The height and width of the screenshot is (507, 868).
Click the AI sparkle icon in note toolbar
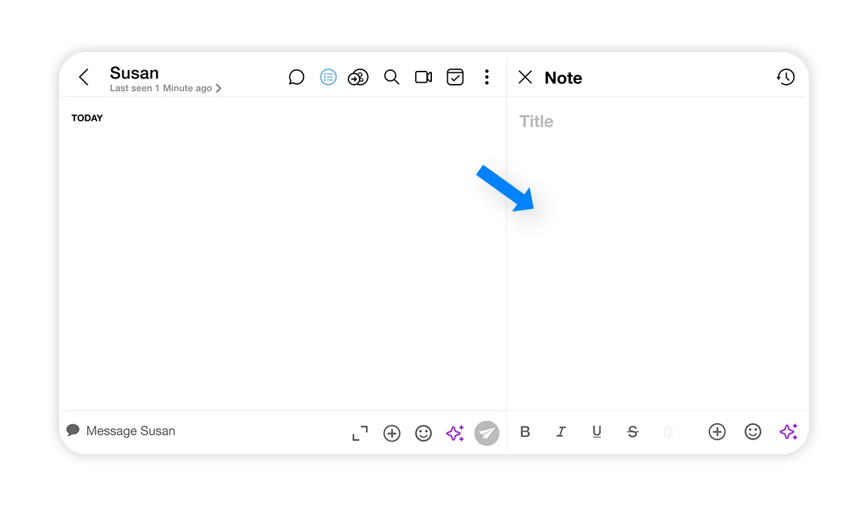788,432
